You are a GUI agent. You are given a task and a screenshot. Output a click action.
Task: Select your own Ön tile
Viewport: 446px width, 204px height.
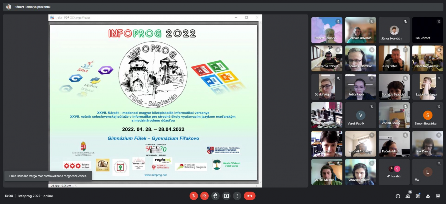[x=428, y=172]
